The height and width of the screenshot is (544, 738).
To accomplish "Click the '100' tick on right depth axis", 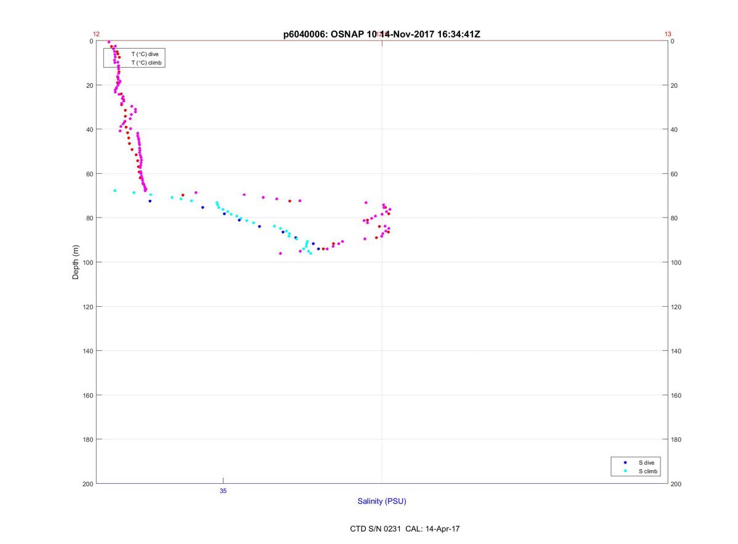I will 676,262.
